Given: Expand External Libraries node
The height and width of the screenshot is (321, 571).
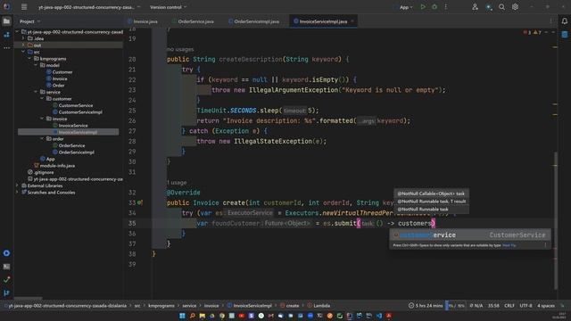Looking at the screenshot, I should tap(17, 185).
